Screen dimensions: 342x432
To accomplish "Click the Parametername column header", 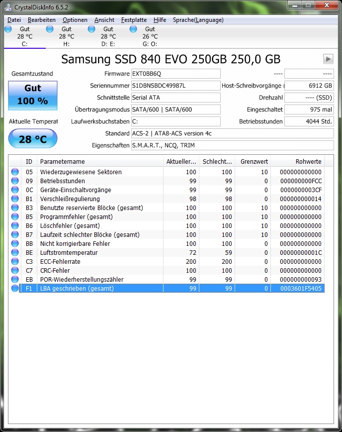I will click(x=100, y=161).
